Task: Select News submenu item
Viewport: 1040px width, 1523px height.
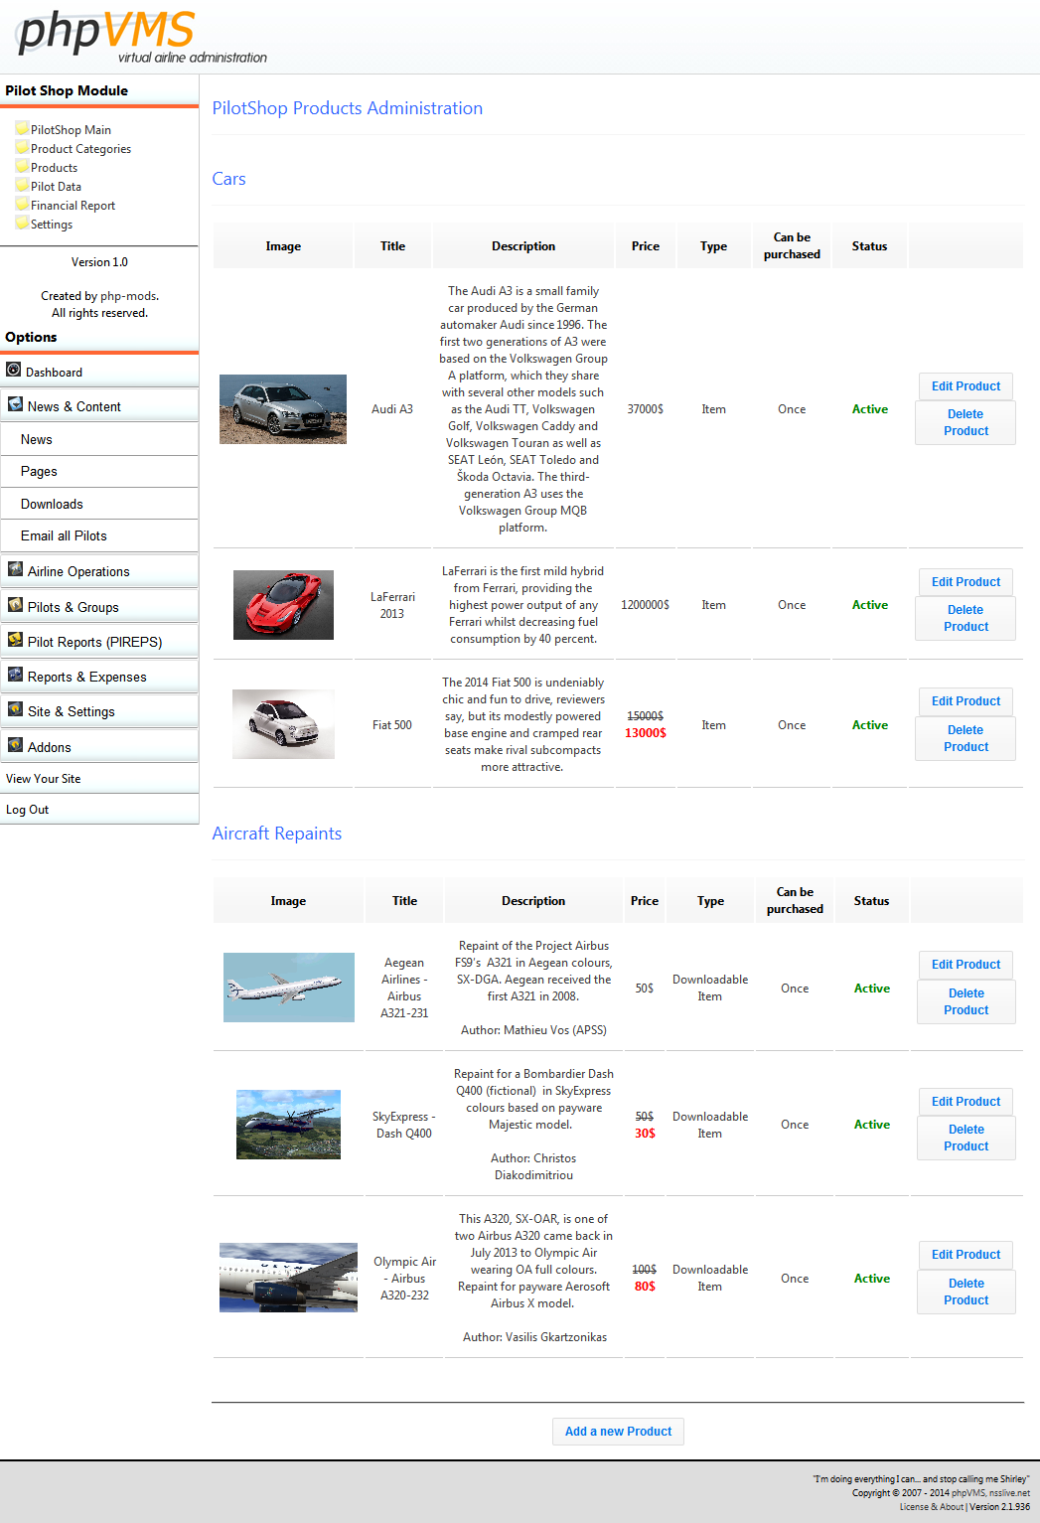Action: click(x=99, y=439)
